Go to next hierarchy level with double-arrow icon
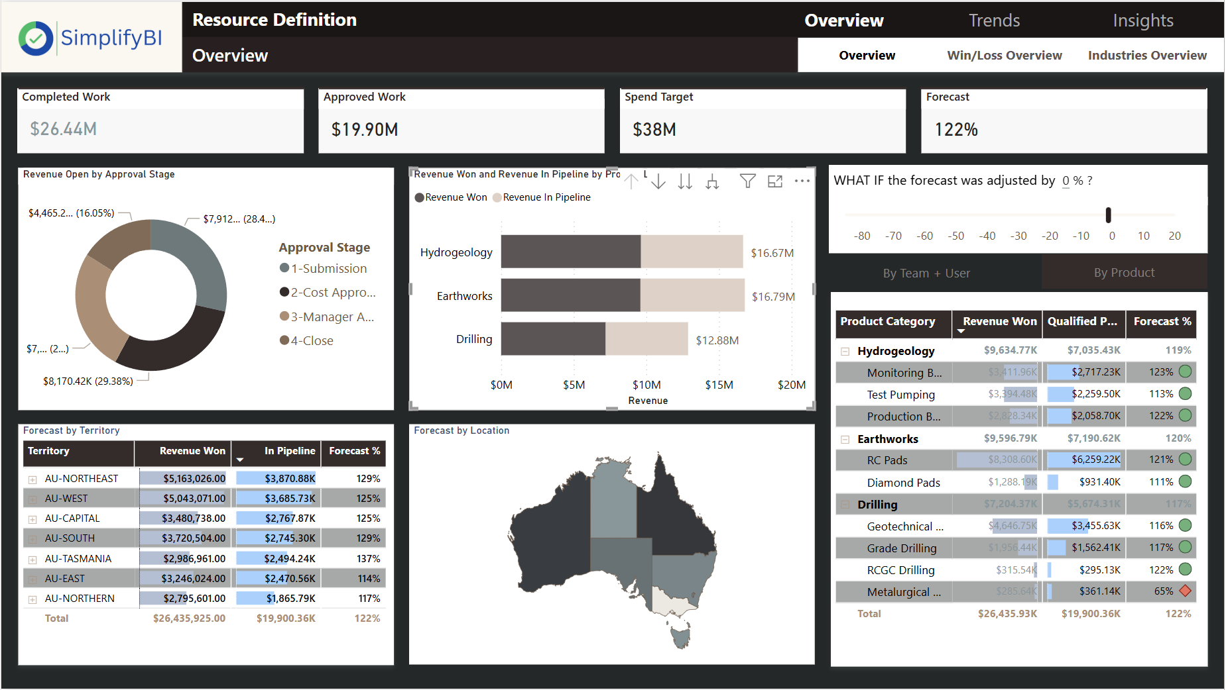This screenshot has width=1228, height=690. tap(685, 181)
